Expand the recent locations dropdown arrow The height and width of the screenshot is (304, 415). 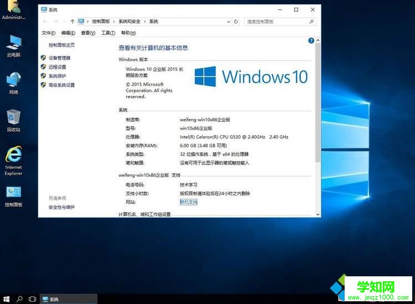[64, 22]
